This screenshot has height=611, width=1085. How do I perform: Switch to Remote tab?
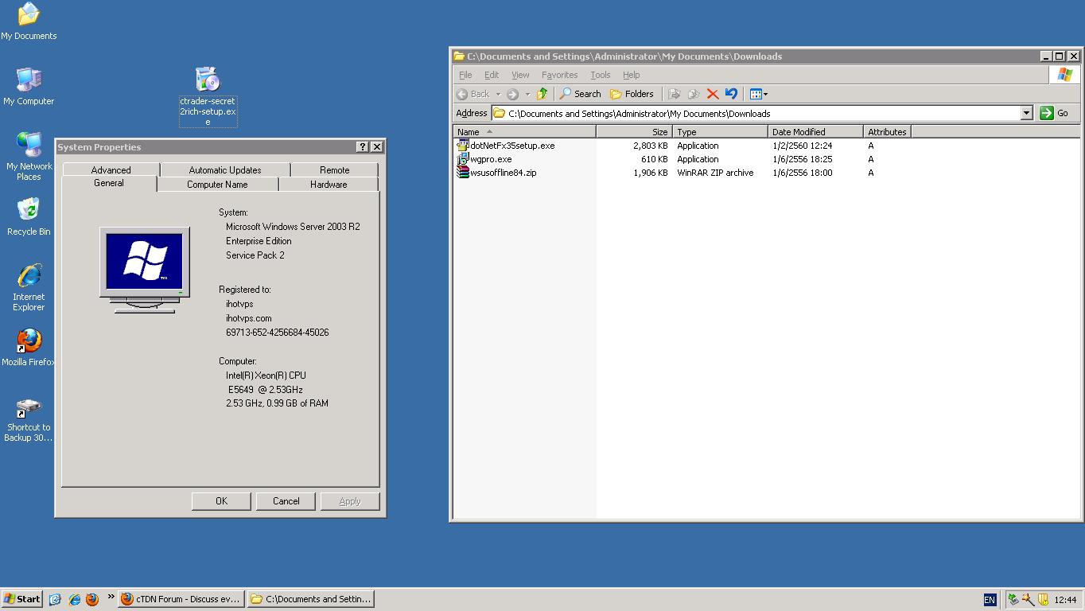[x=335, y=170]
